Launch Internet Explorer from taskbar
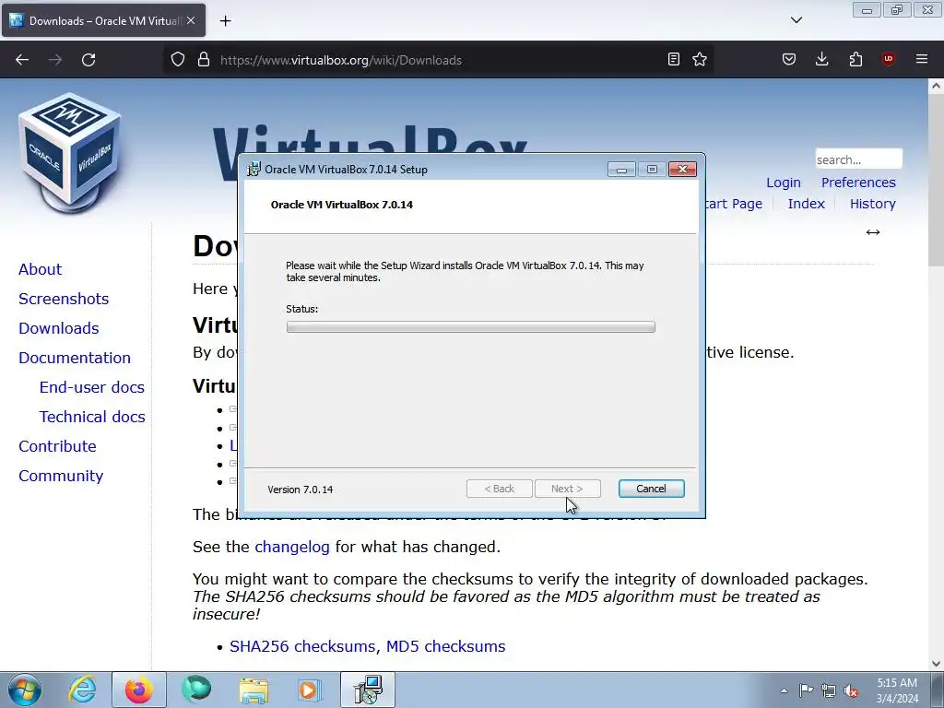The width and height of the screenshot is (944, 708). click(x=82, y=690)
